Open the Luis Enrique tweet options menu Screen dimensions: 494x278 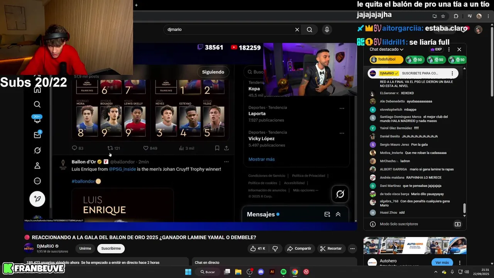[227, 162]
